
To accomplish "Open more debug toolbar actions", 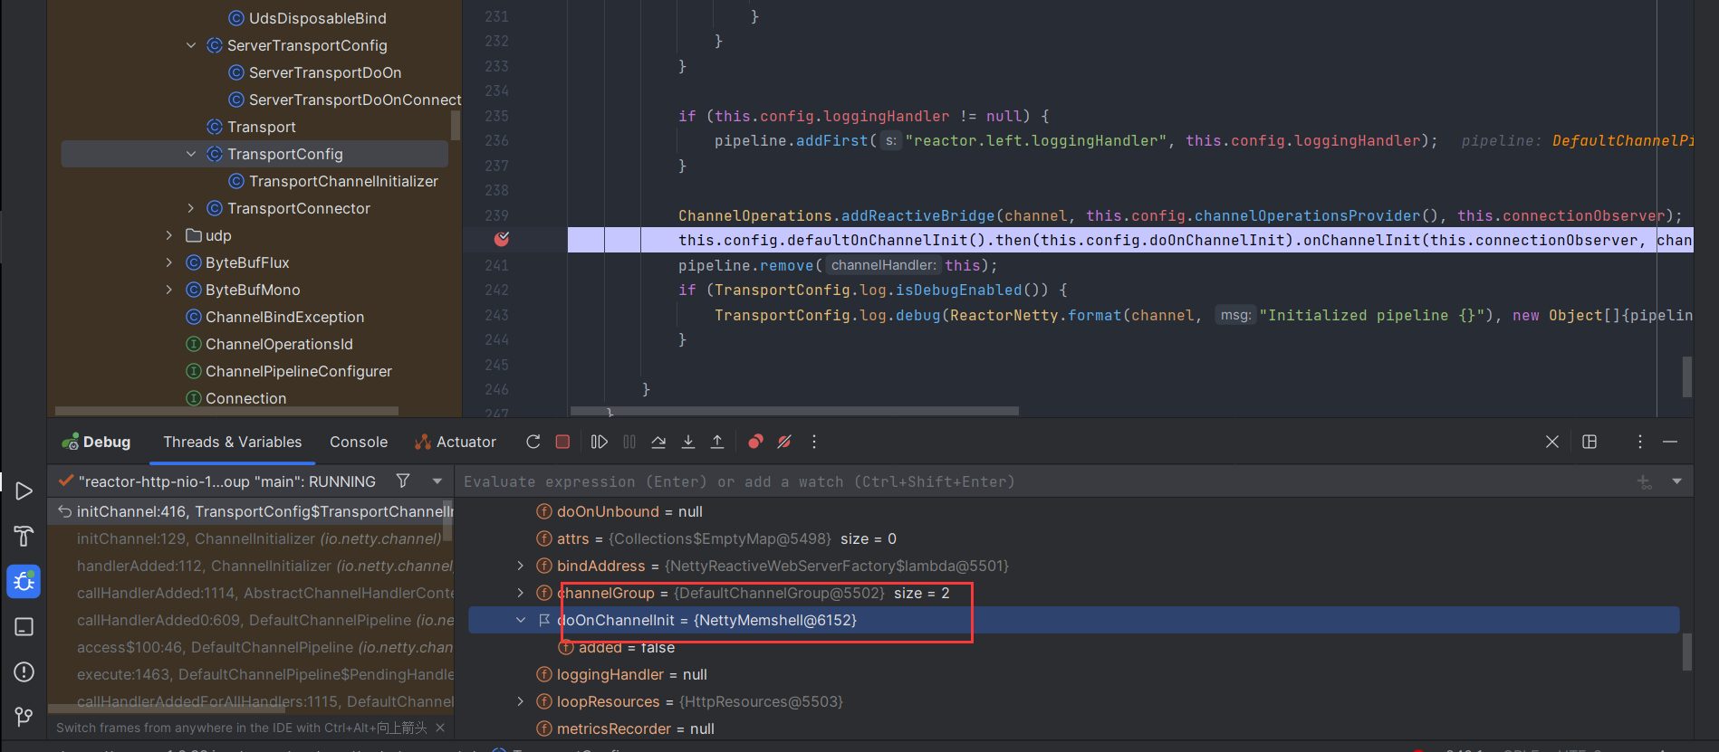I will click(x=814, y=442).
